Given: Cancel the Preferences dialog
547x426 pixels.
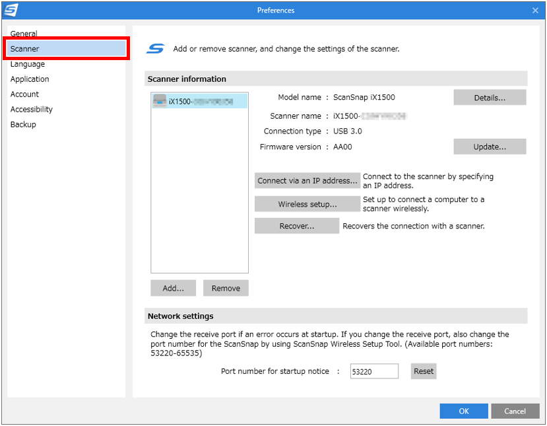Looking at the screenshot, I should (515, 411).
